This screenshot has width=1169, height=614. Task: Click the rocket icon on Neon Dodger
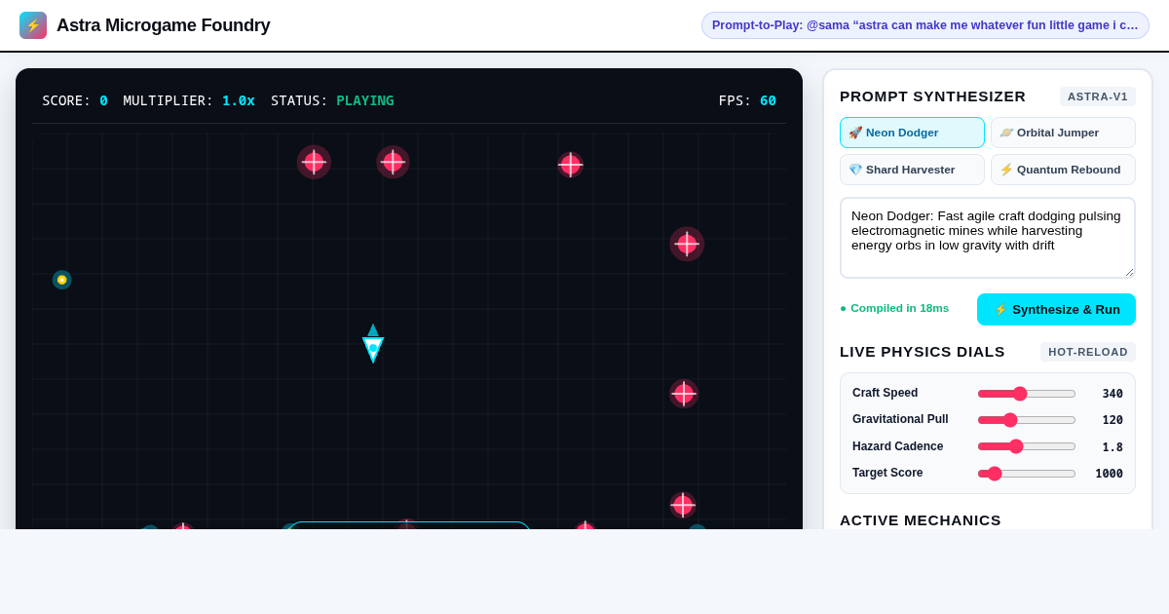[855, 133]
